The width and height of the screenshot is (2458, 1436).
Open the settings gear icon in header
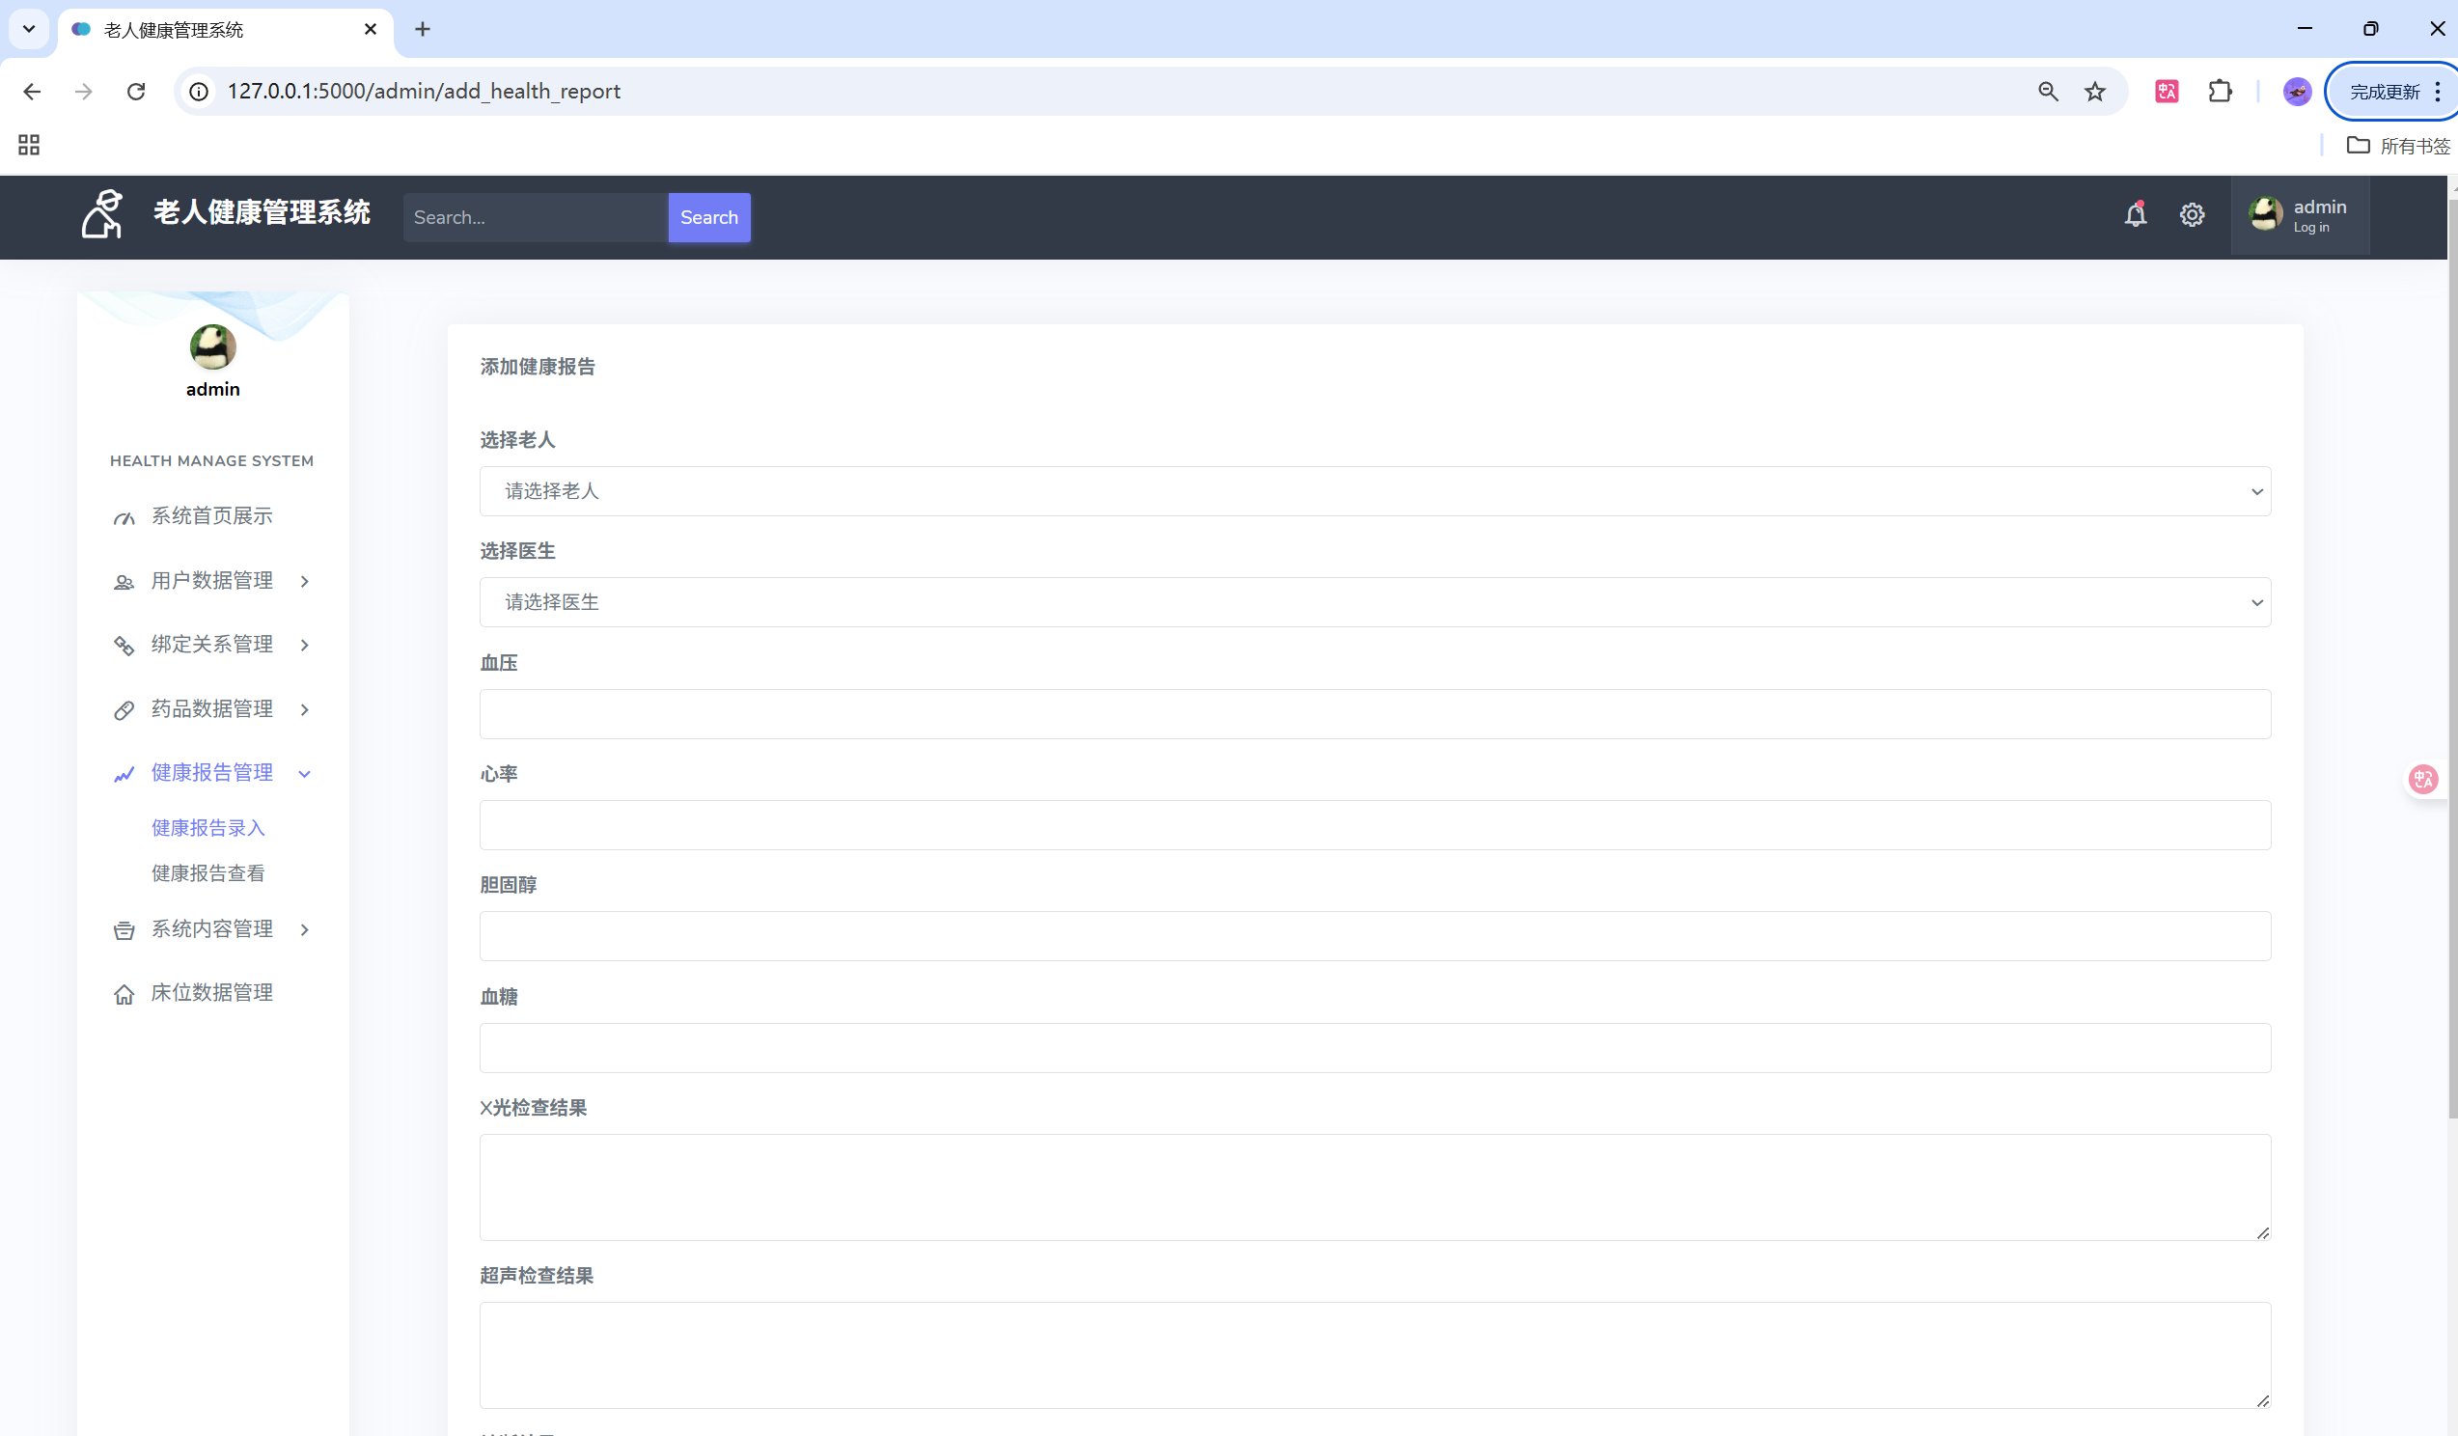click(x=2192, y=214)
